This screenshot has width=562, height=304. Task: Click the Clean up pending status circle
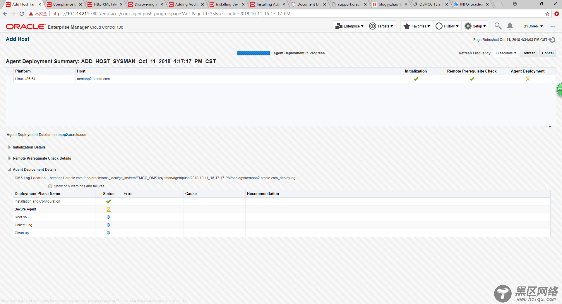point(109,233)
